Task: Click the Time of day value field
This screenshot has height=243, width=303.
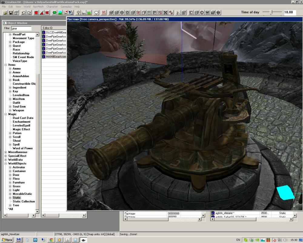Action: [289, 12]
